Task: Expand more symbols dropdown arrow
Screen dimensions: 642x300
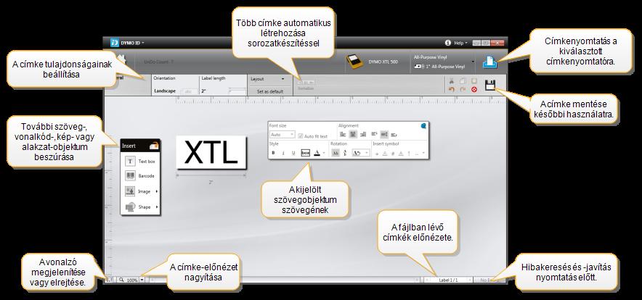Action: pos(423,153)
